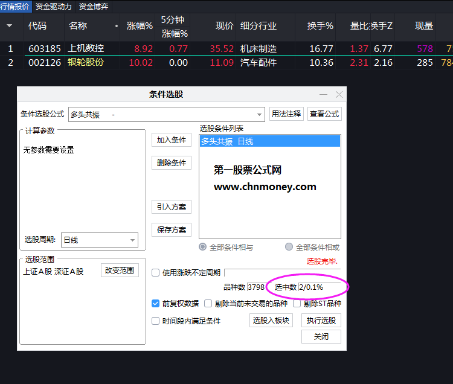Click the 量比 column header
The height and width of the screenshot is (384, 453).
(x=359, y=26)
